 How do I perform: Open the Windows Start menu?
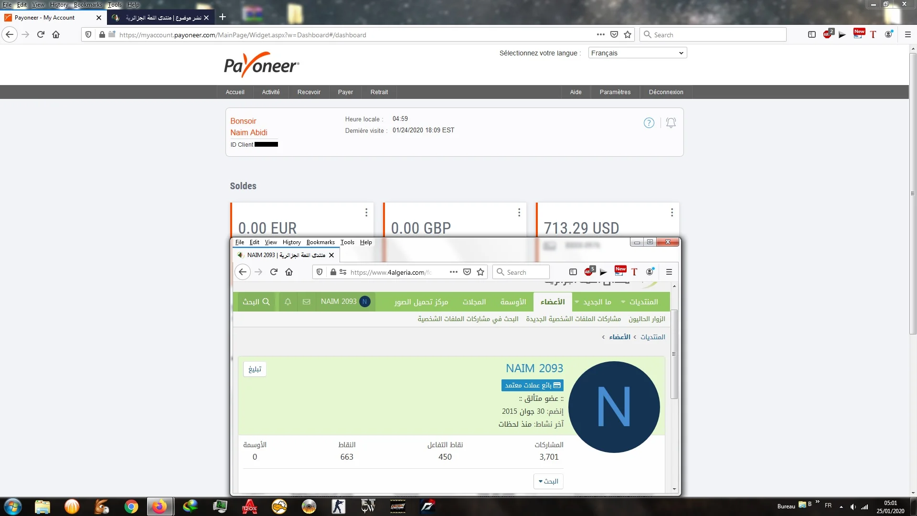[13, 506]
